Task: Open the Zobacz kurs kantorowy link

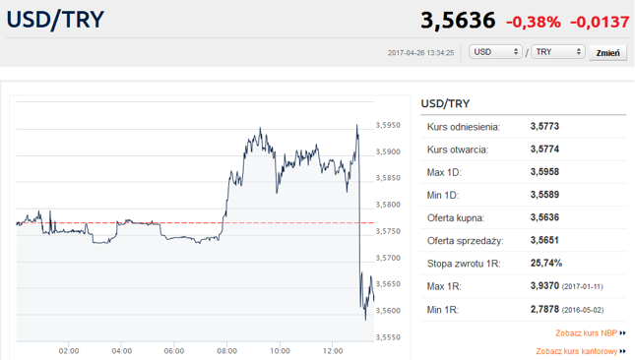Action: [x=576, y=351]
